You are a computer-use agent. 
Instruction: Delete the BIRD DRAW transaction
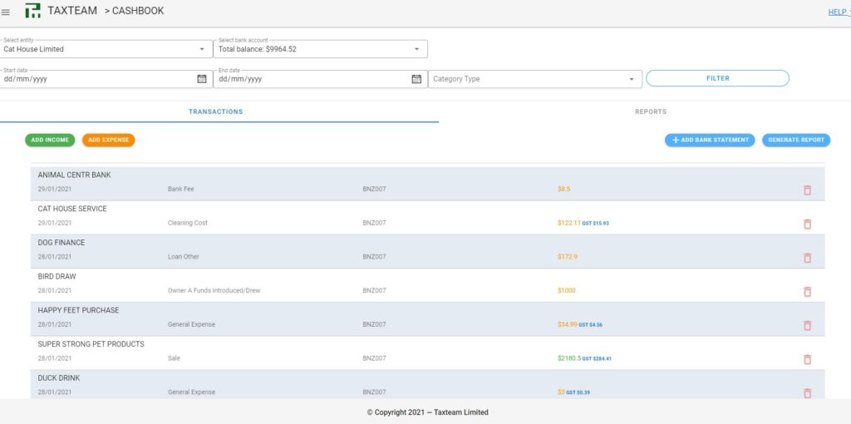807,292
